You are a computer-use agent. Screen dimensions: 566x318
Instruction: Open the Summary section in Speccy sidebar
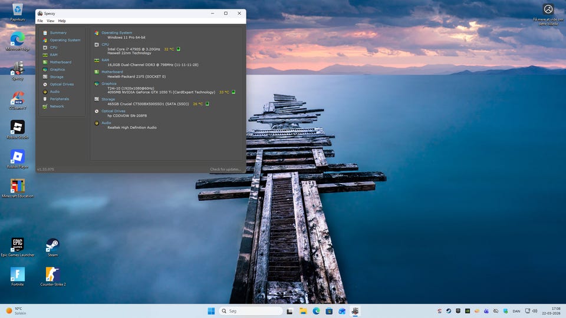pos(58,33)
